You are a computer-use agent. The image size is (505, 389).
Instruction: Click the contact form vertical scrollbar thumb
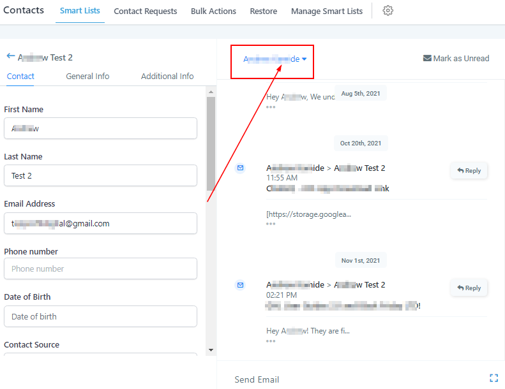pos(211,143)
